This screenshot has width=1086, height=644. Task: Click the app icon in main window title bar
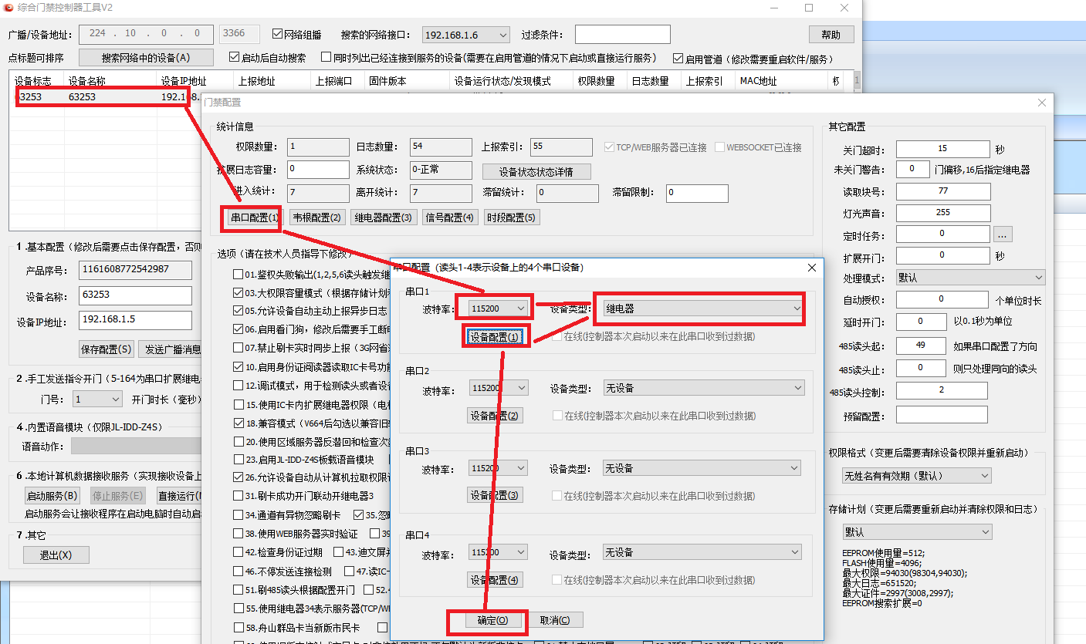tap(9, 8)
